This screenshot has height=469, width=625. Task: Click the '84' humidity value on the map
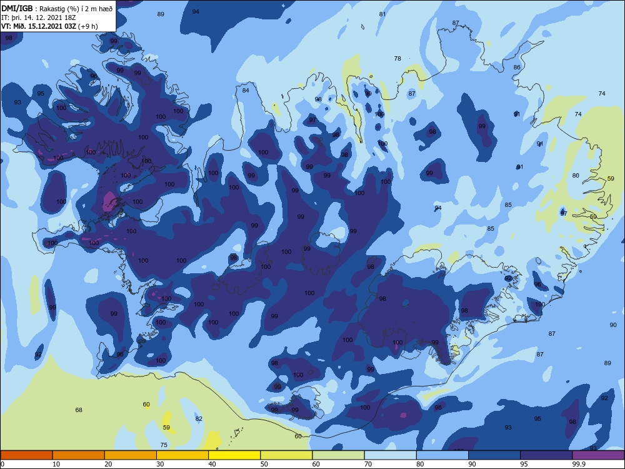(246, 90)
